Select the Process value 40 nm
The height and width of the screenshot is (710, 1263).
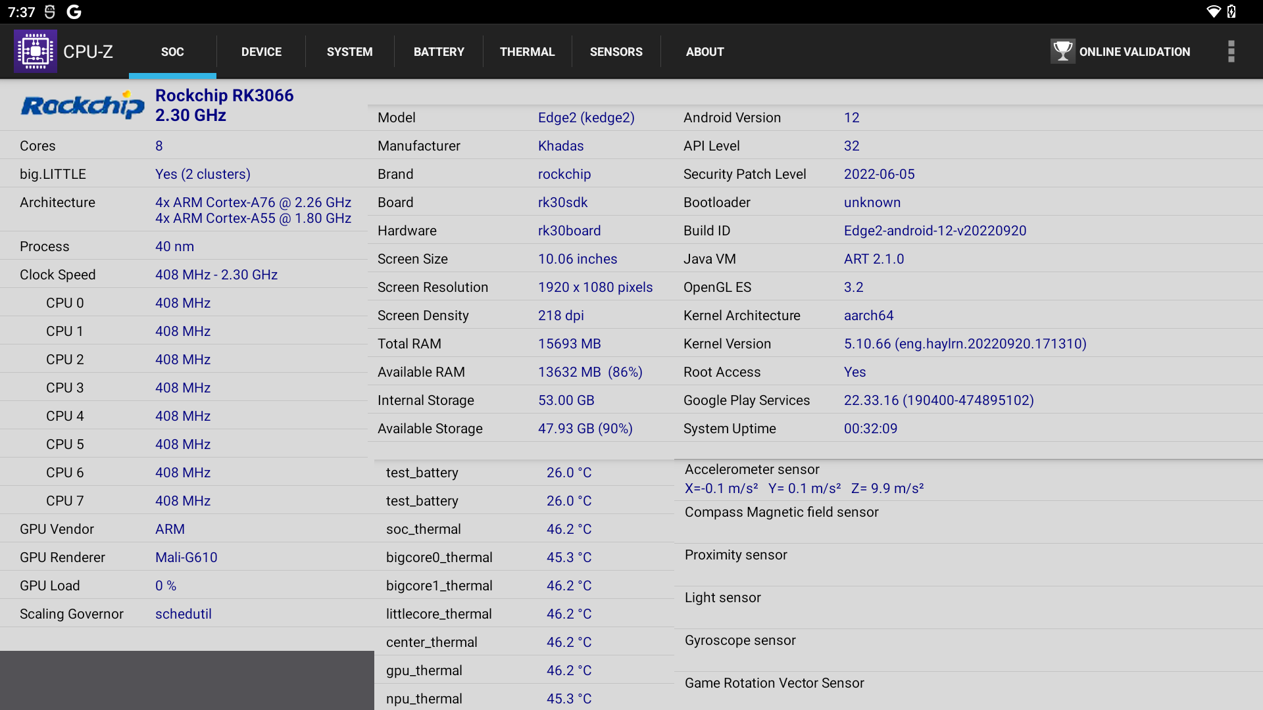(x=174, y=247)
